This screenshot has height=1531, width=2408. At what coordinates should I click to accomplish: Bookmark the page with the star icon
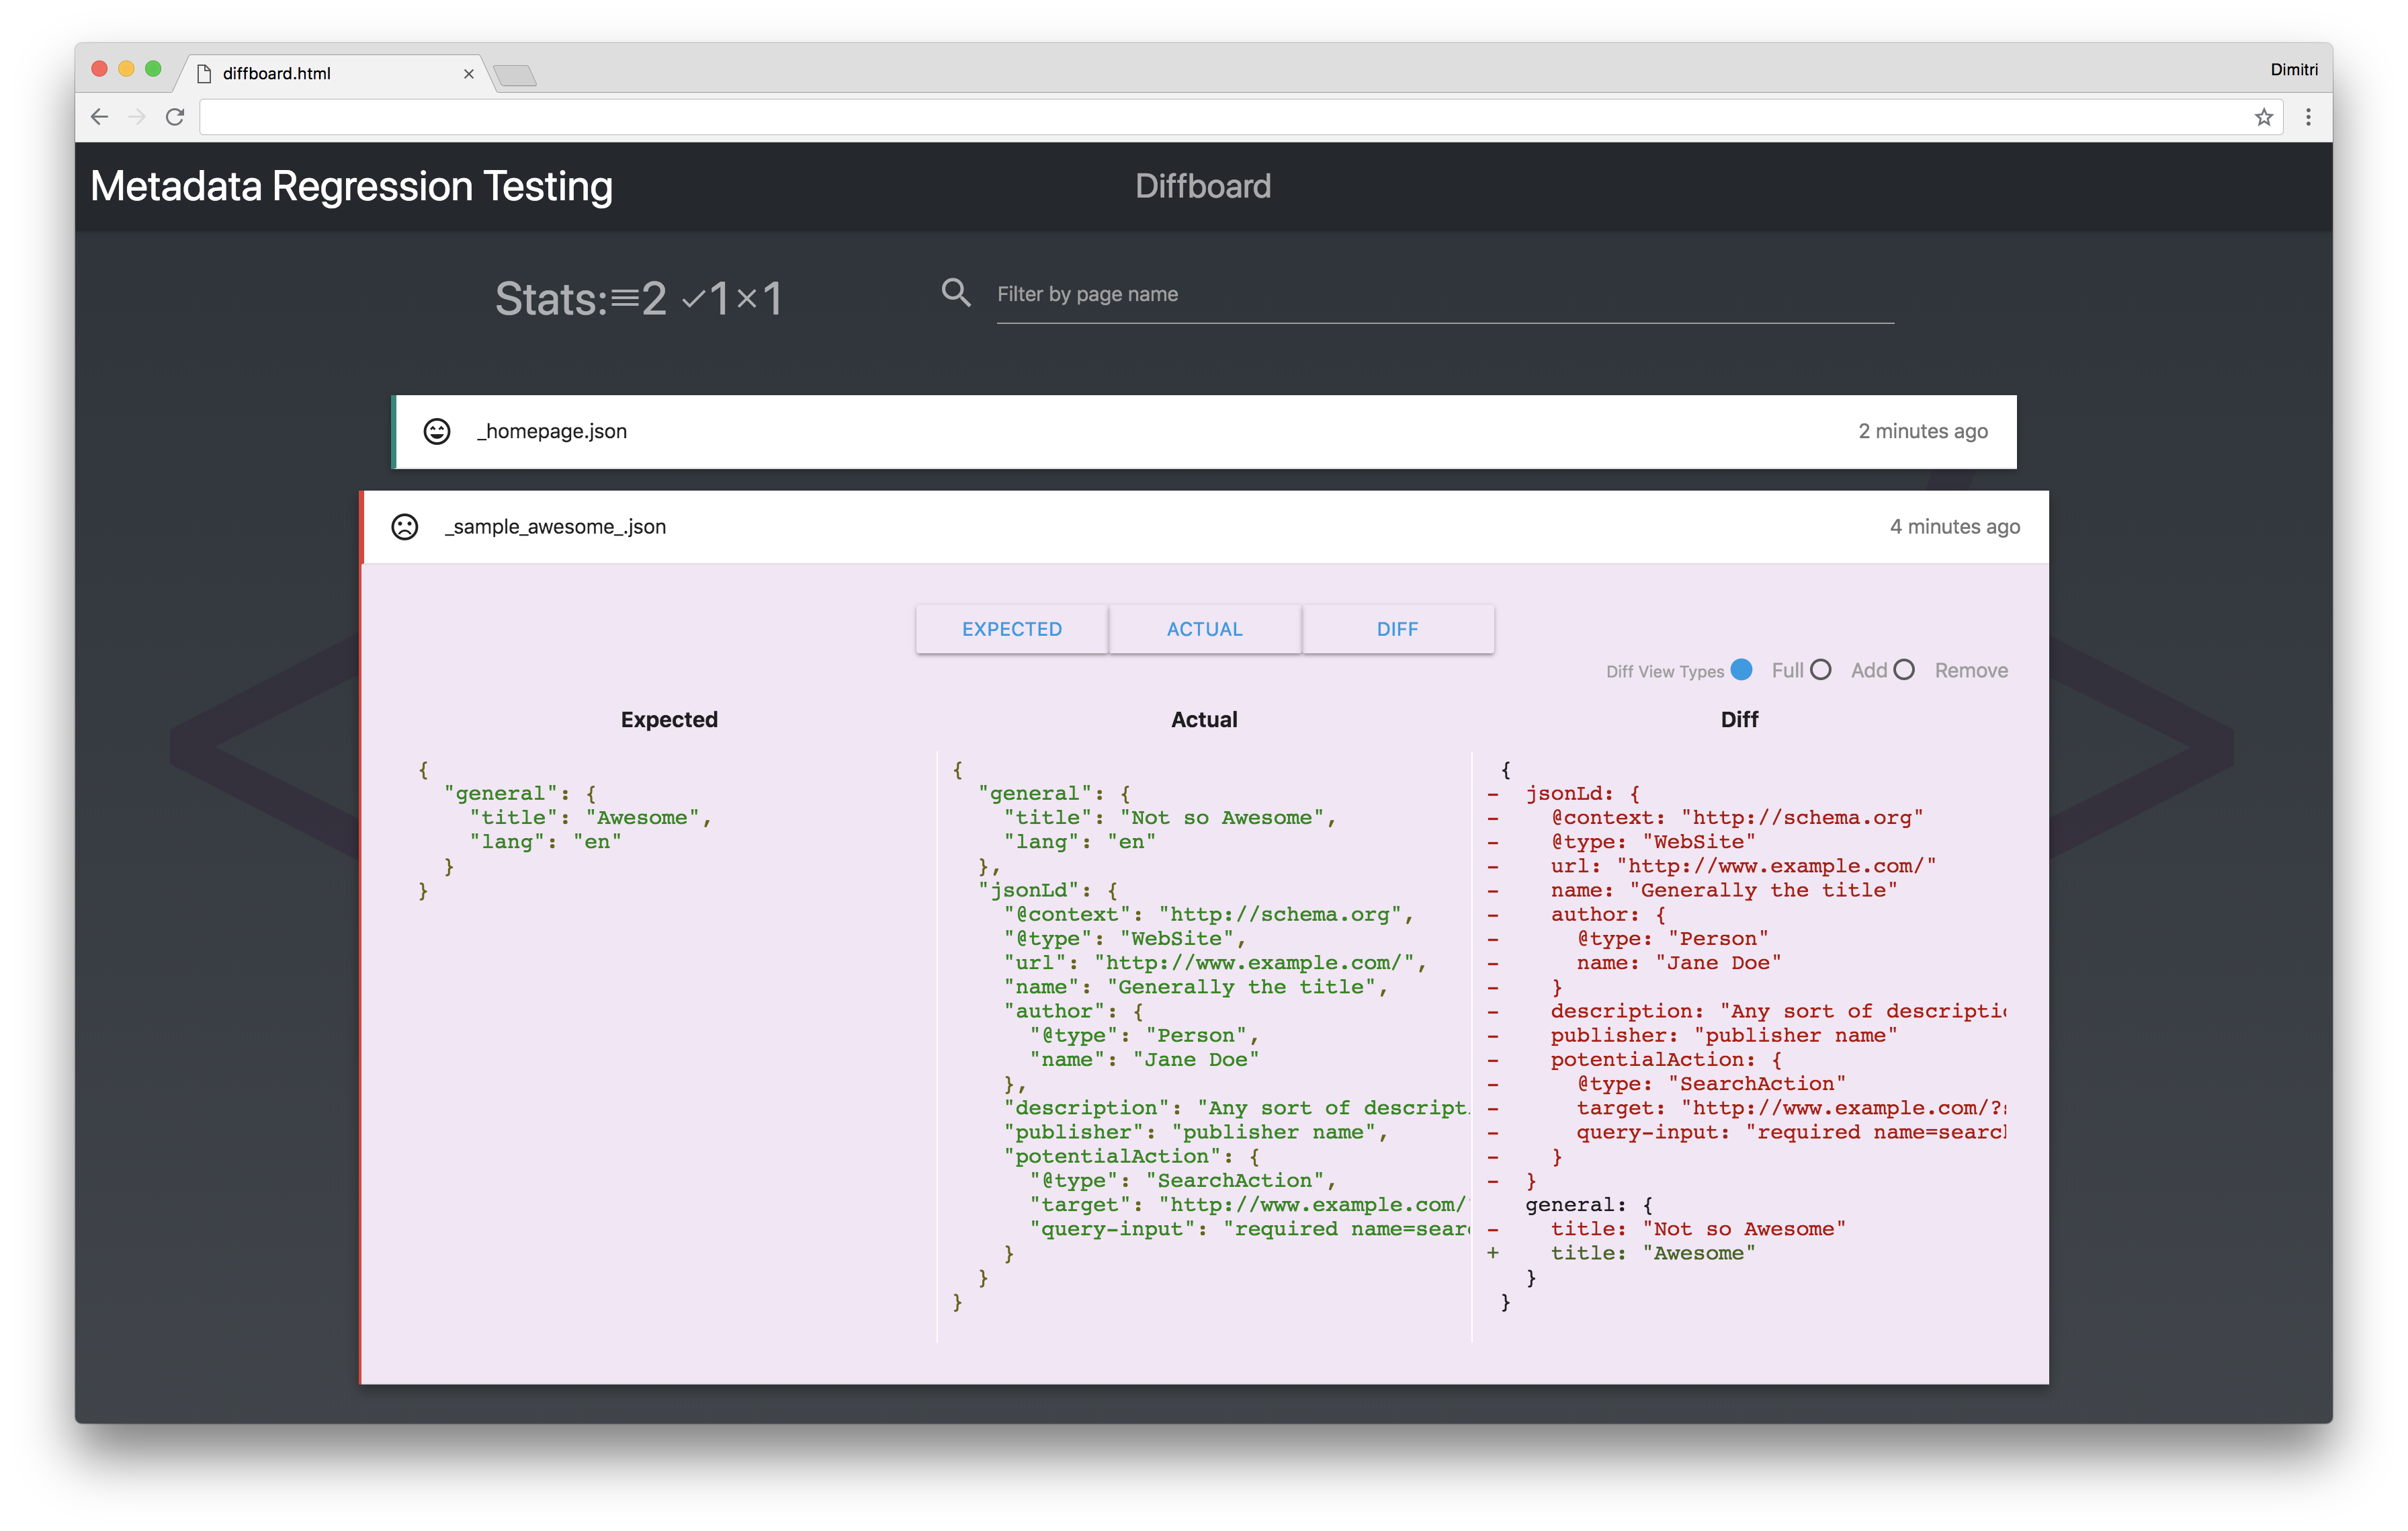tap(2264, 117)
